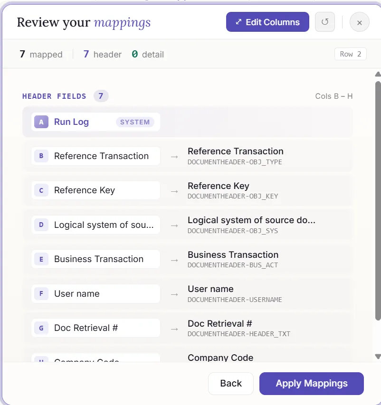Click the arrow in the Doc Retrieval # row
The height and width of the screenshot is (405, 381).
[174, 329]
